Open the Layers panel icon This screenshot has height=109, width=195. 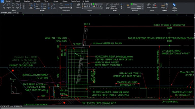click(79, 6)
